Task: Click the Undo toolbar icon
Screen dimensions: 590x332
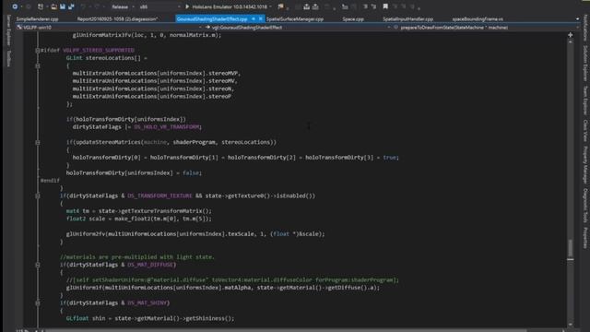Action: 83,6
